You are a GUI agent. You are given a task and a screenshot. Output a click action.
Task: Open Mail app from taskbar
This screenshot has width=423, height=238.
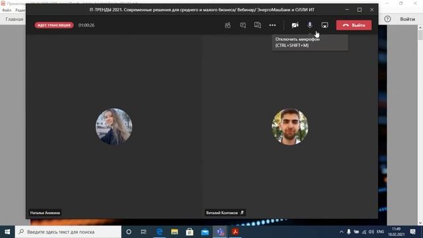205,232
